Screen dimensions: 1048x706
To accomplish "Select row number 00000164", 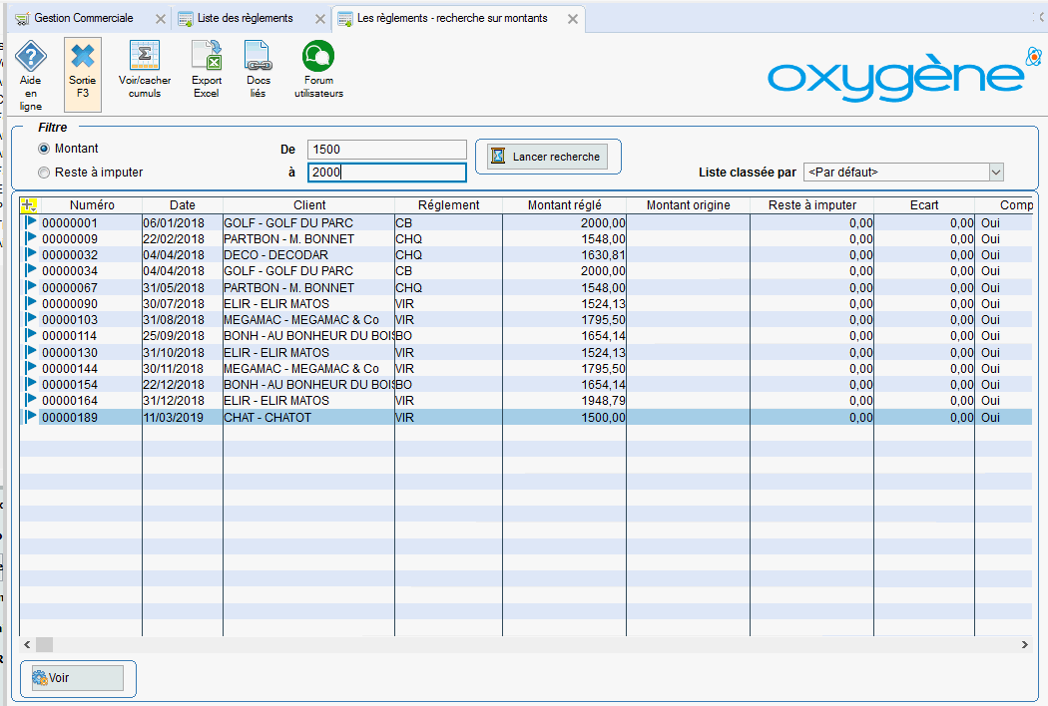I will pyautogui.click(x=70, y=400).
